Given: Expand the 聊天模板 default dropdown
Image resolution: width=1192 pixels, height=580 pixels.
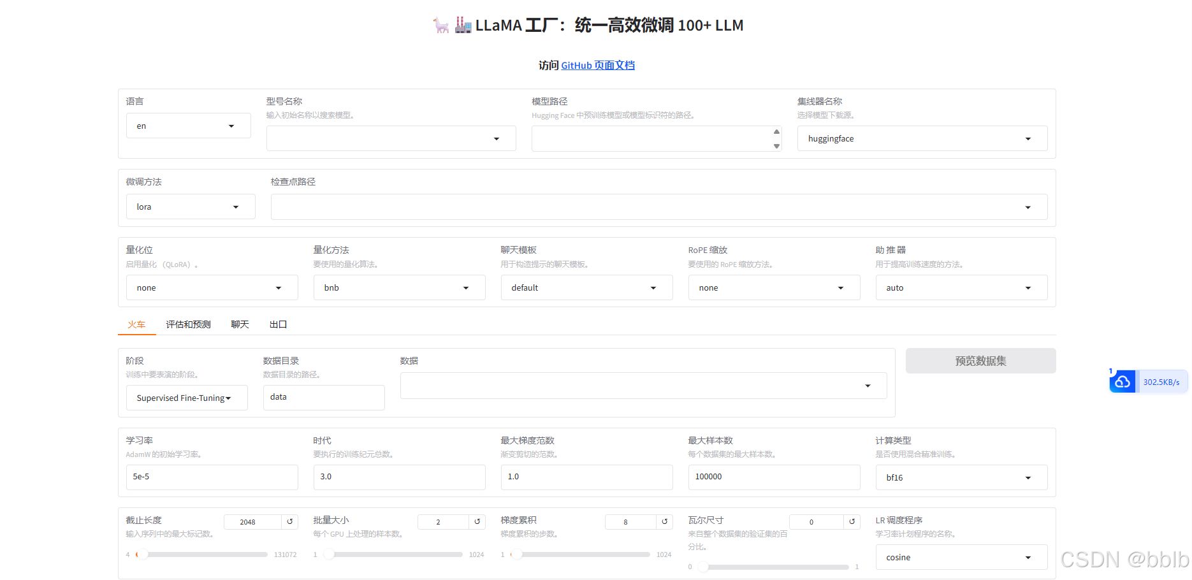Looking at the screenshot, I should 586,287.
